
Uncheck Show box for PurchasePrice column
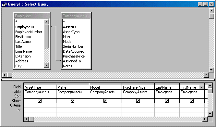click(x=138, y=101)
